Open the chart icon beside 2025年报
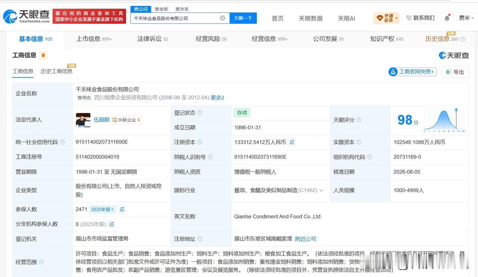The image size is (478, 277). pos(122,209)
